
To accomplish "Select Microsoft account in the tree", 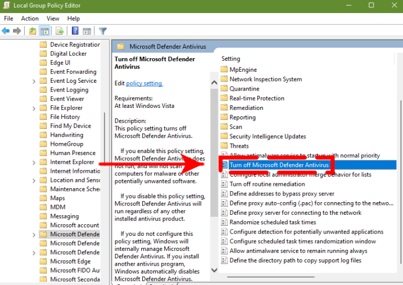I will [x=75, y=225].
